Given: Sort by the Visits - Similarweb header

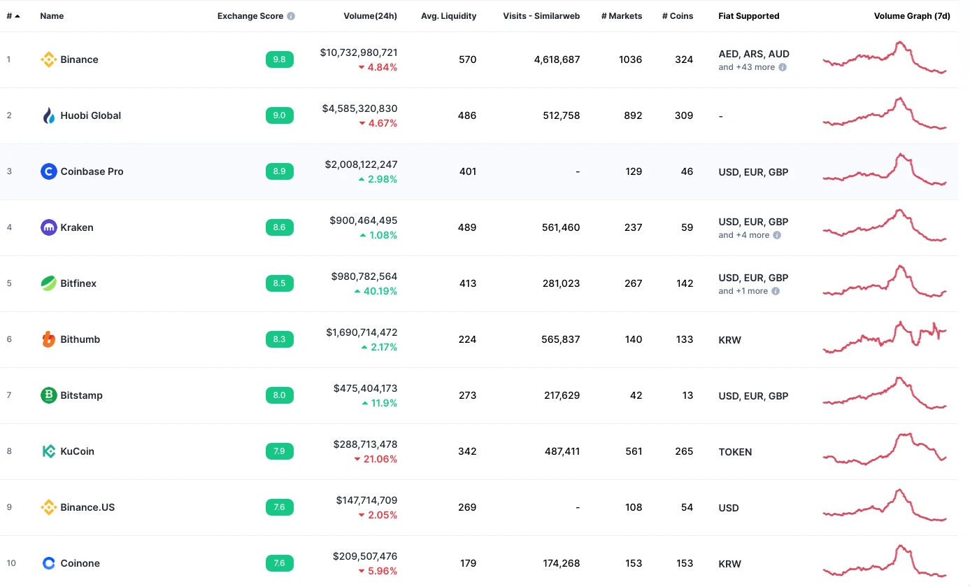Looking at the screenshot, I should 541,16.
